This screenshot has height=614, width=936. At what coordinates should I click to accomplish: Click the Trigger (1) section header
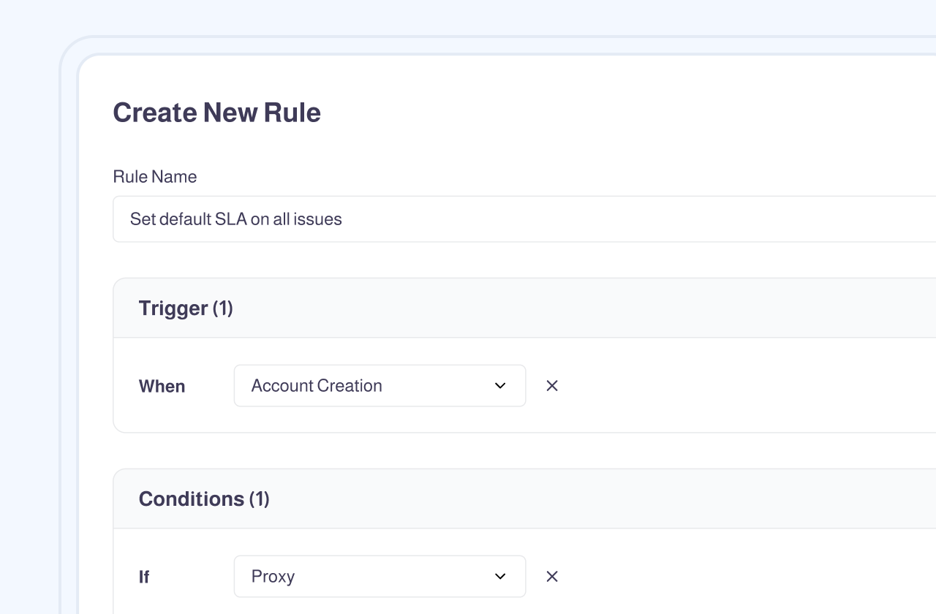pyautogui.click(x=512, y=308)
